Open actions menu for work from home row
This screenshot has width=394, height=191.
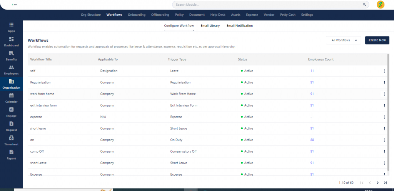[x=384, y=94]
